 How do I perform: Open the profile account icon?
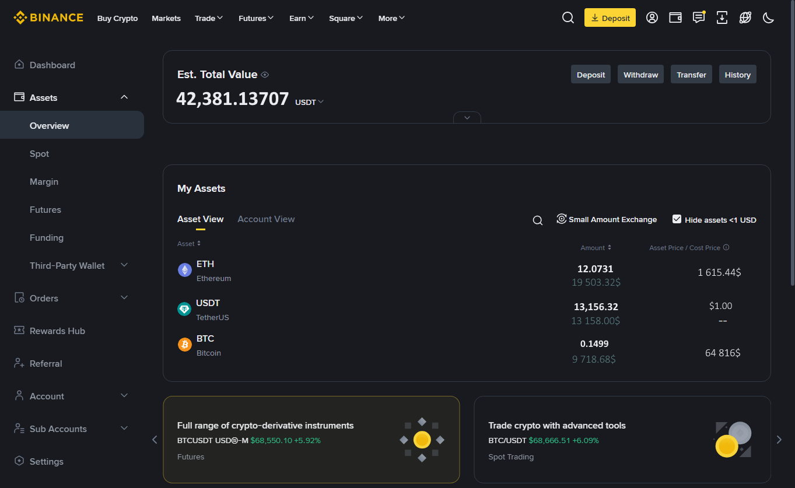652,18
